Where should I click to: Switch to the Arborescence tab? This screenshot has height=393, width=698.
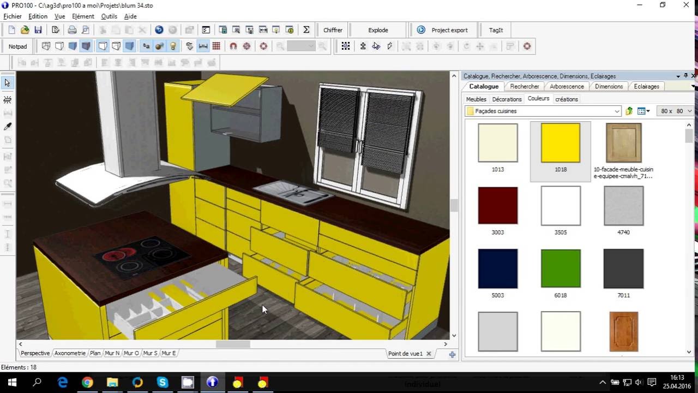(567, 87)
